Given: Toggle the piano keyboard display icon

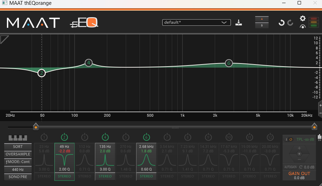Looking at the screenshot, I should tap(18, 138).
